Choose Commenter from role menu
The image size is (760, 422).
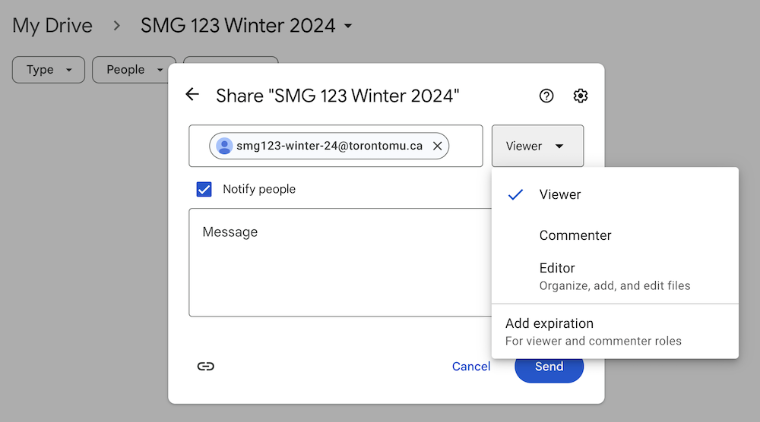click(x=575, y=235)
